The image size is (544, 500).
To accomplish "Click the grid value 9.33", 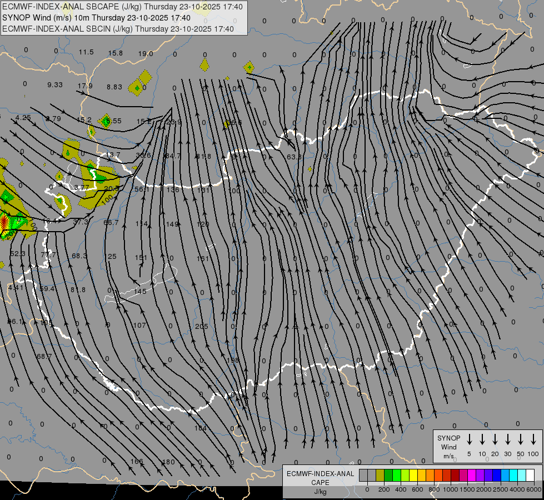I will (55, 85).
